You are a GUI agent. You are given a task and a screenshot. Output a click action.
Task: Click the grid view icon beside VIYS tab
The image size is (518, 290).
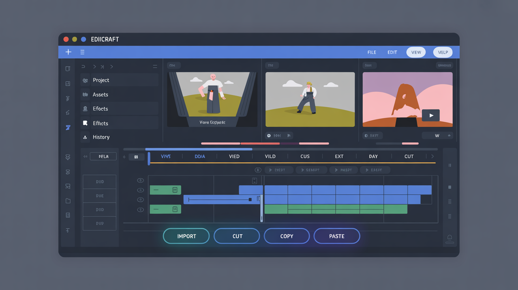[x=136, y=157]
